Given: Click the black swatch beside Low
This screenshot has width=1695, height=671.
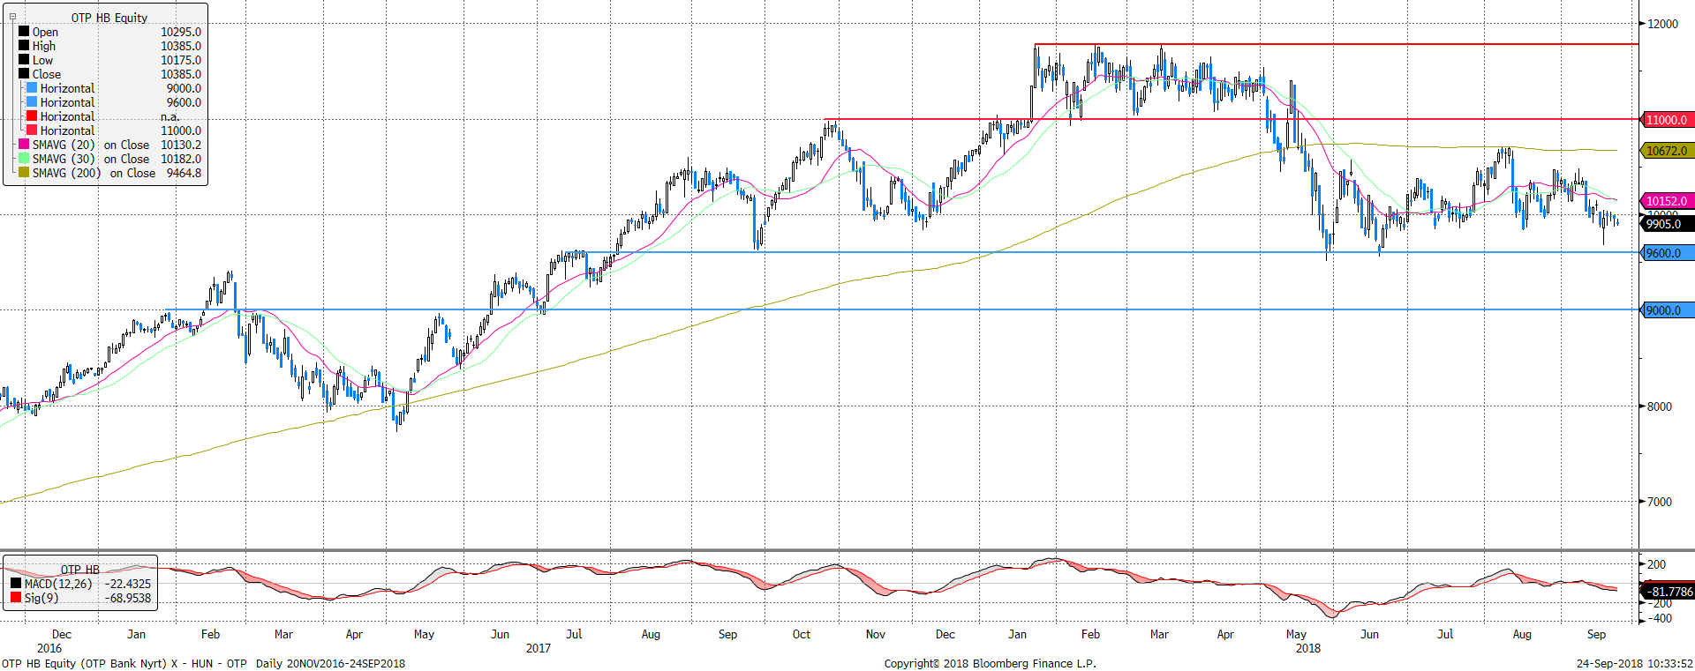Looking at the screenshot, I should (x=24, y=60).
